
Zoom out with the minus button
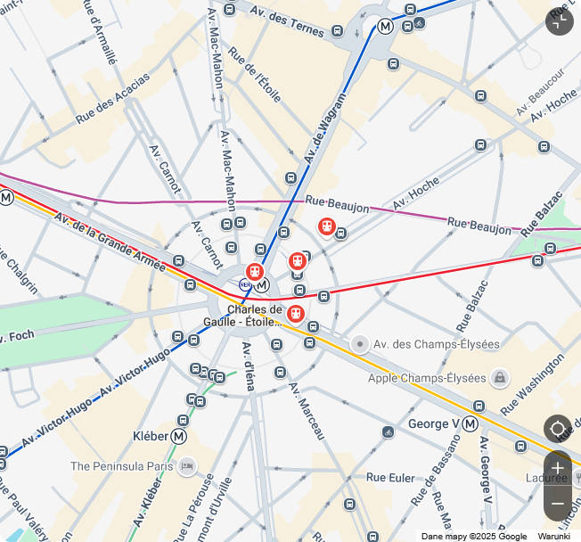(557, 504)
